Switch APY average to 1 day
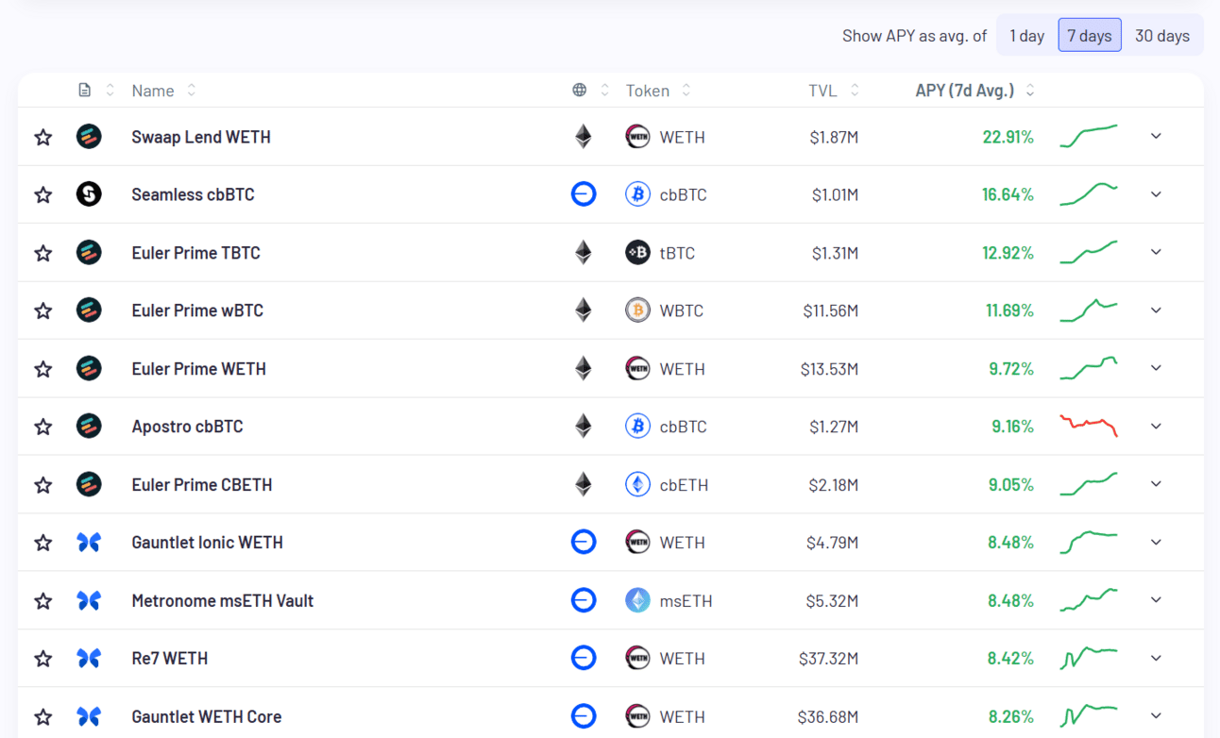This screenshot has width=1220, height=738. tap(1026, 36)
